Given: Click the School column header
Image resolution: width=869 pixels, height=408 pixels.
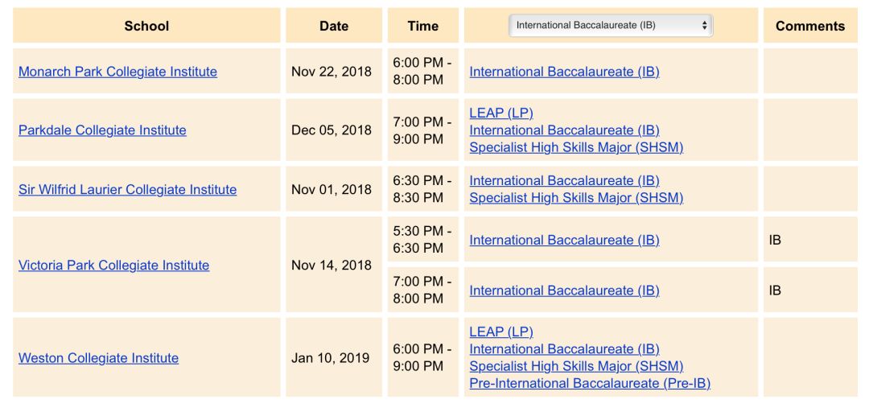Looking at the screenshot, I should (146, 26).
